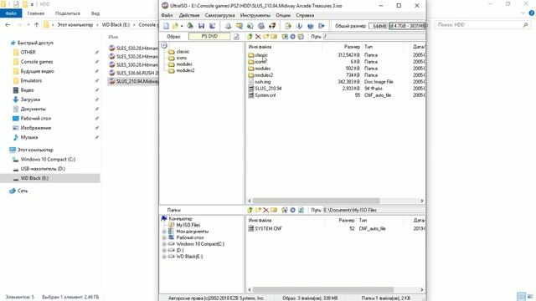Select Загрузки in Explorer navigation pane
The image size is (536, 301).
(x=30, y=99)
